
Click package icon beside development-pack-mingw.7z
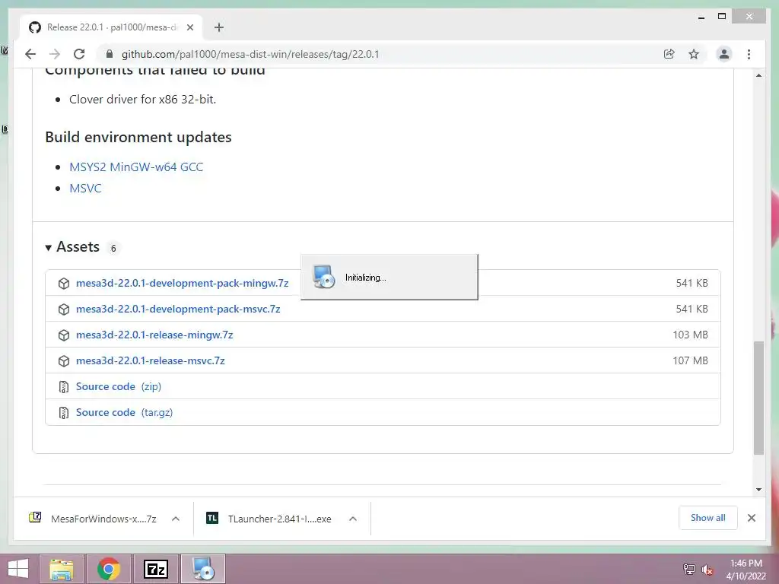click(64, 284)
